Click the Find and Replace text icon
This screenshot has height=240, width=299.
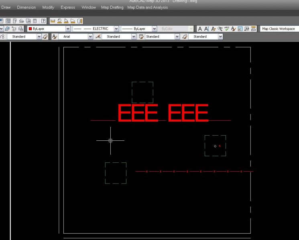(x=220, y=29)
